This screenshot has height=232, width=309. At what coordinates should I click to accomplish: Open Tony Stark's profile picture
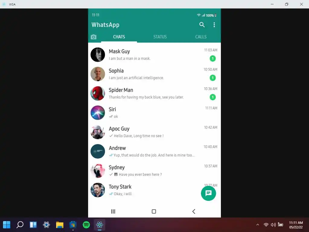[98, 190]
